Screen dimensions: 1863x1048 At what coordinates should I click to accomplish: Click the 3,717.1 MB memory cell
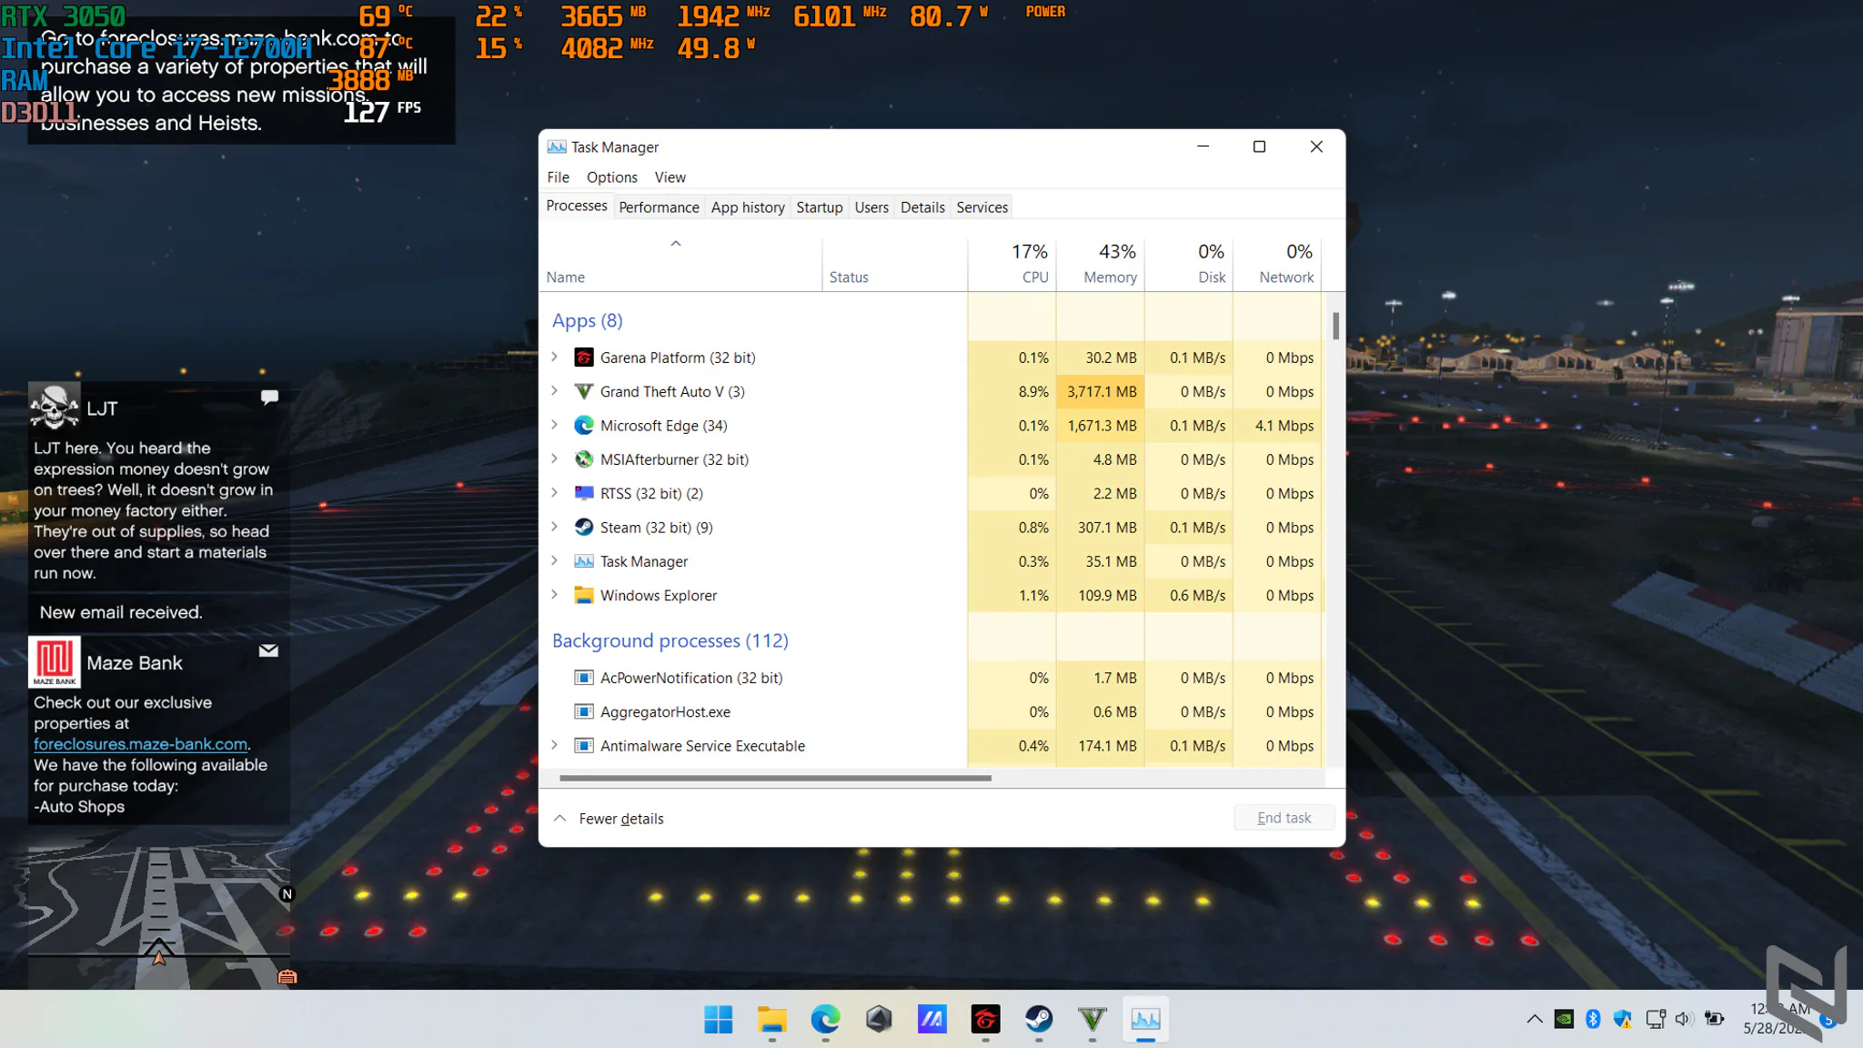1100,391
